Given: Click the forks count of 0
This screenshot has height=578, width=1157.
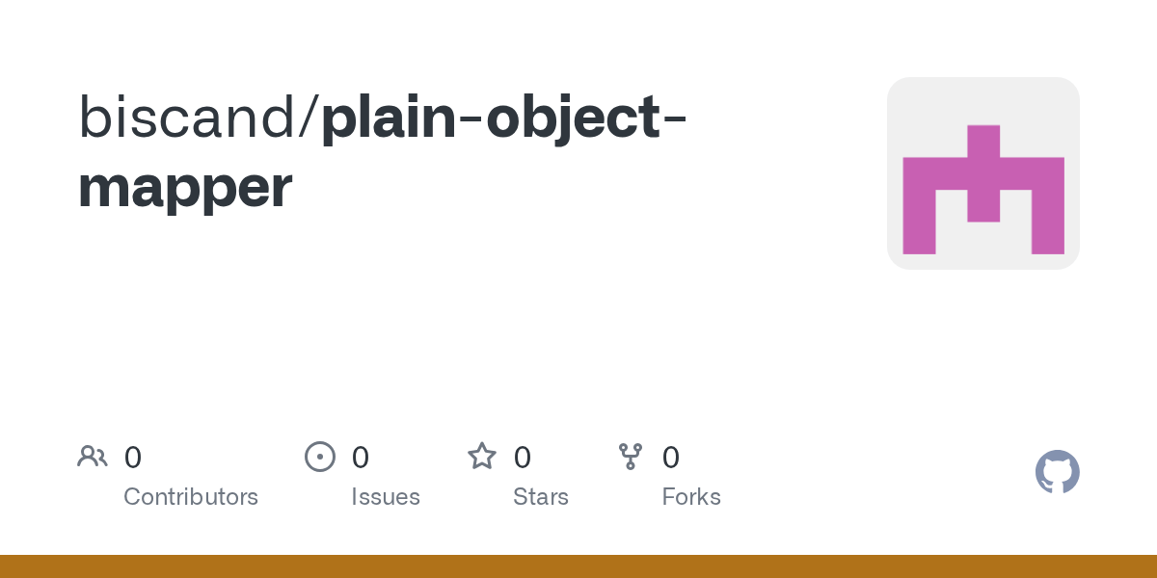Looking at the screenshot, I should [x=671, y=458].
